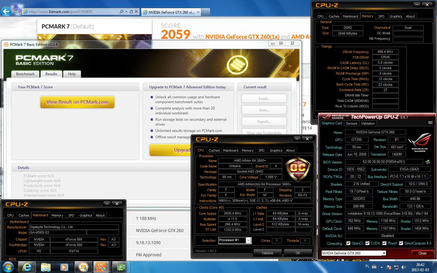Switch to GPU-Z graphics card taskbar icon

[121, 267]
